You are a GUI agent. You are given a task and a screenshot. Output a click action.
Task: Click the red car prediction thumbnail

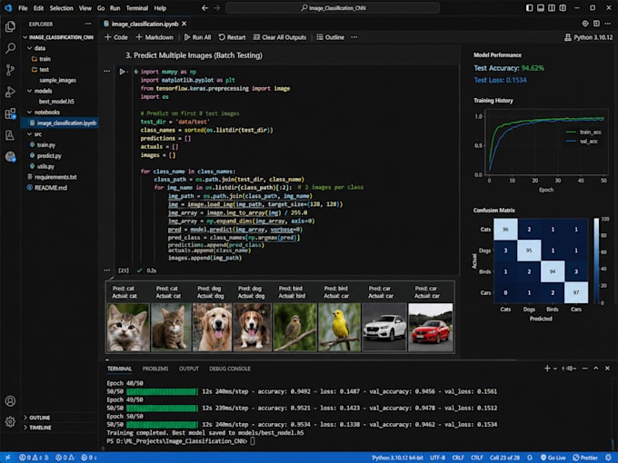(431, 327)
